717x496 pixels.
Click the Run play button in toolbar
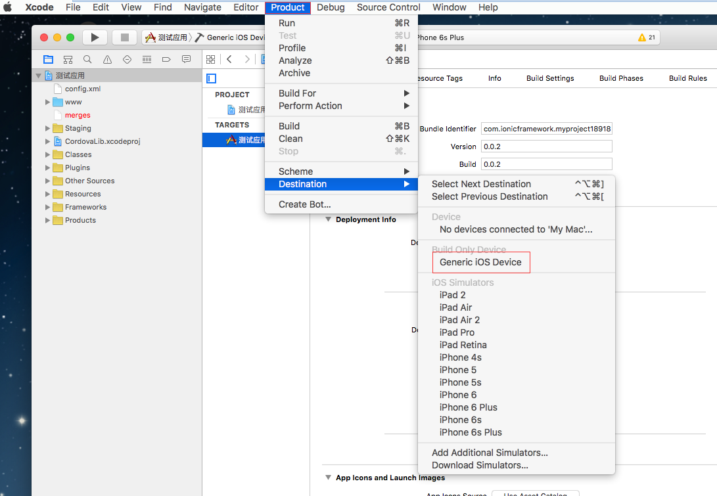[x=95, y=37]
